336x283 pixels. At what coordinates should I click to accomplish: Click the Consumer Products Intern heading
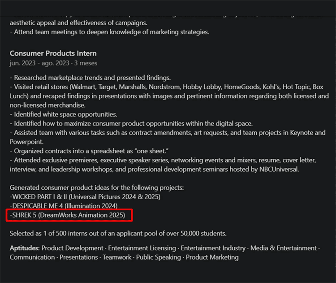(x=53, y=53)
